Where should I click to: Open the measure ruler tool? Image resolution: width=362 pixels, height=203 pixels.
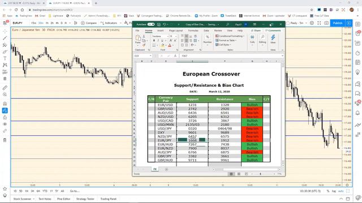(5, 88)
